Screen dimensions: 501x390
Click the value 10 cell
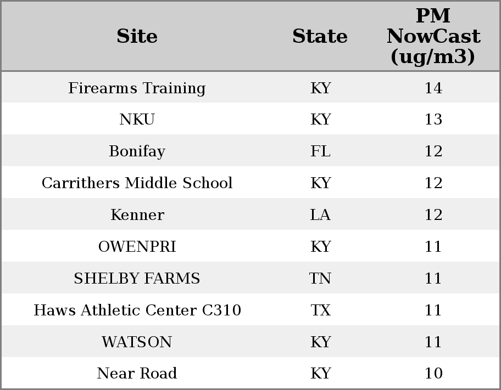tap(433, 374)
